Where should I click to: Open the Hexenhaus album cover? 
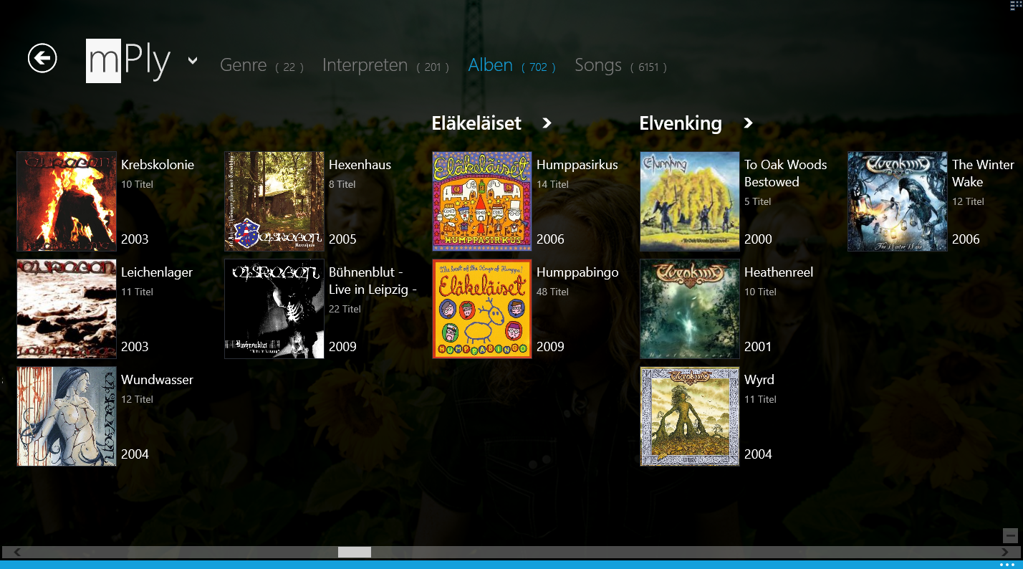coord(274,201)
